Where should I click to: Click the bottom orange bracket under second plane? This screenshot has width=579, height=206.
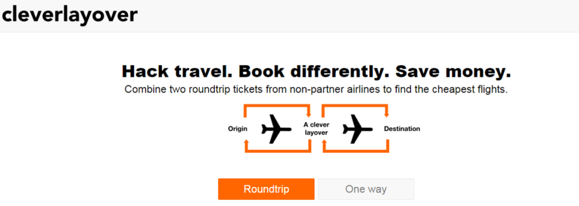pyautogui.click(x=356, y=151)
